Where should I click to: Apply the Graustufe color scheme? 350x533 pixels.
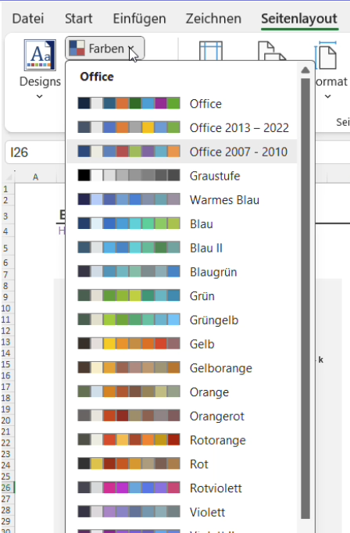pyautogui.click(x=182, y=176)
